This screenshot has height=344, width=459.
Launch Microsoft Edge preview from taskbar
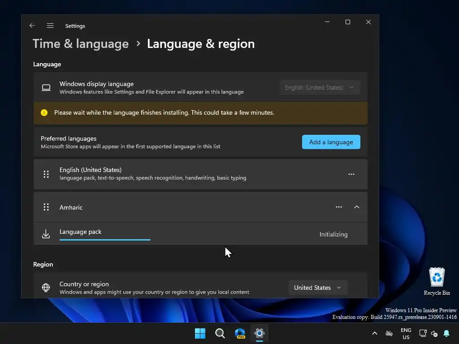pos(240,333)
